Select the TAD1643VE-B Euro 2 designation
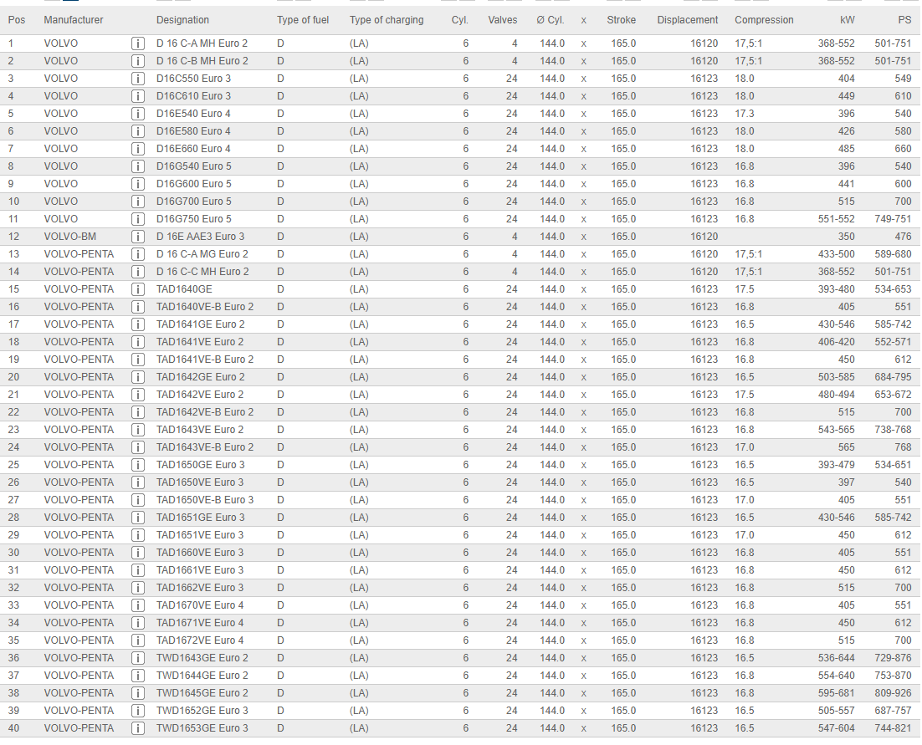The height and width of the screenshot is (745, 922). [205, 447]
